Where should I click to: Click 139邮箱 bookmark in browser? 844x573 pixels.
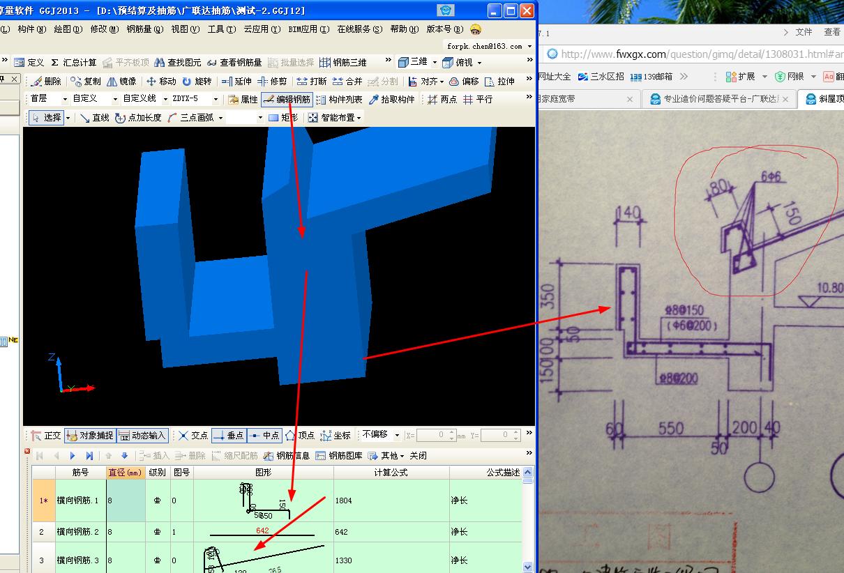pyautogui.click(x=651, y=77)
